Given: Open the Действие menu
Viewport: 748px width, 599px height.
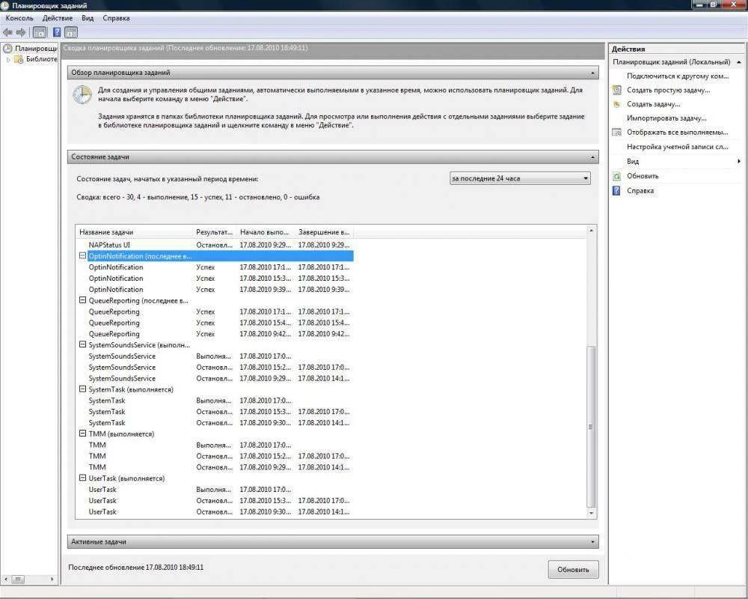Looking at the screenshot, I should point(58,18).
